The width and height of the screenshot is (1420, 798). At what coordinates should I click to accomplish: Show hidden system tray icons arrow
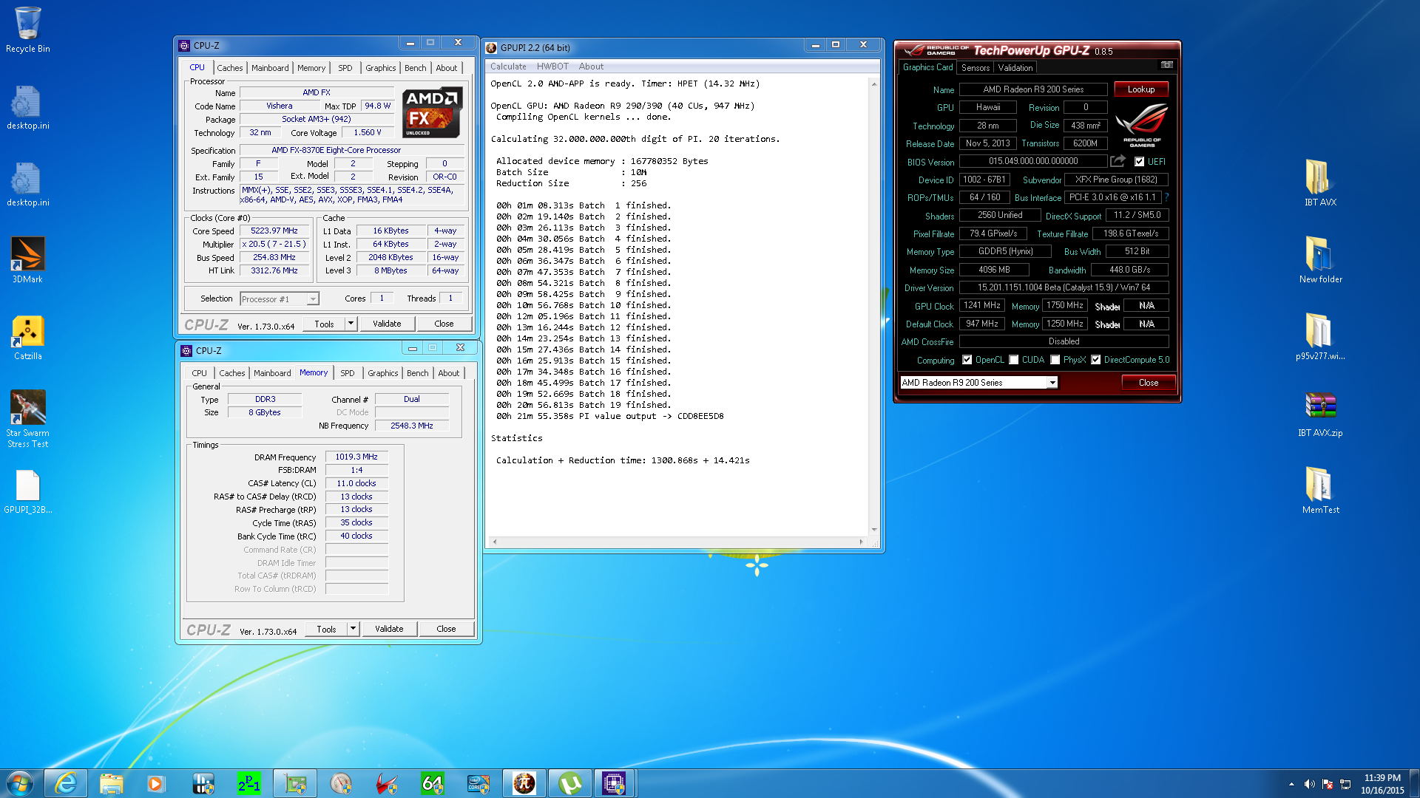1291,784
